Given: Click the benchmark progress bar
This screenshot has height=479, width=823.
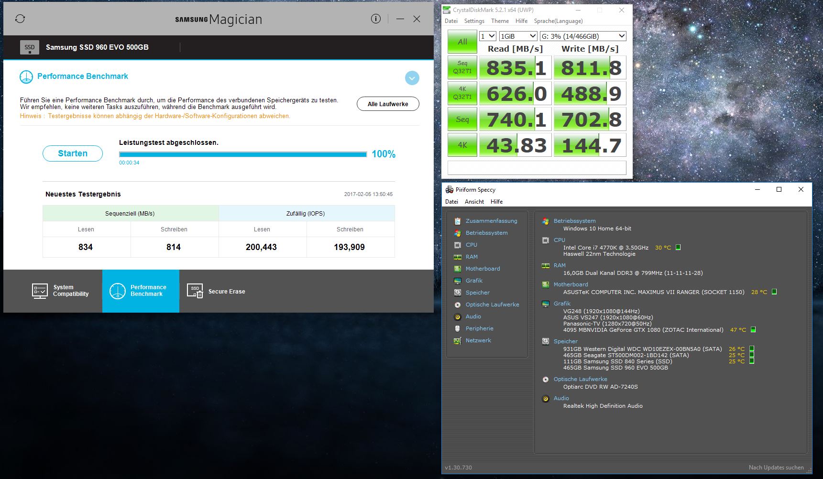Looking at the screenshot, I should coord(243,154).
